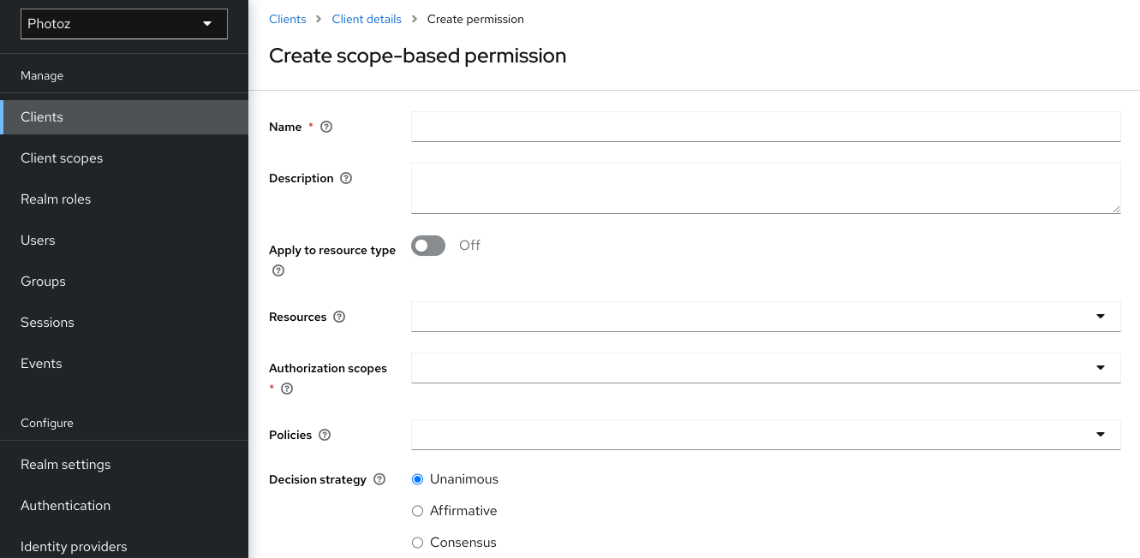
Task: Open help for Apply to resource type
Action: pyautogui.click(x=278, y=270)
